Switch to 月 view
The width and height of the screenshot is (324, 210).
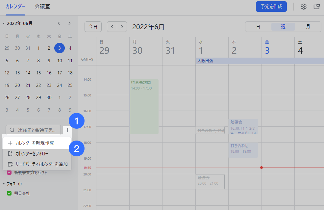(x=308, y=27)
